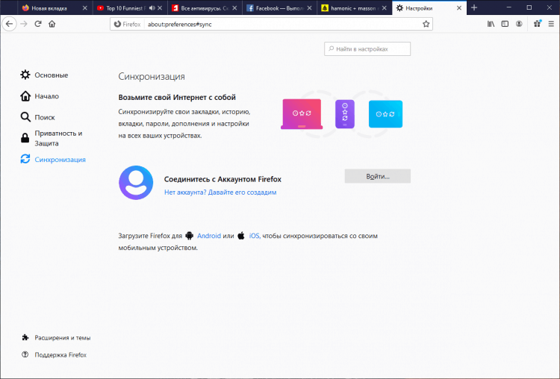The width and height of the screenshot is (560, 379).
Task: Open the Firefox Account toolbar icon
Action: pyautogui.click(x=518, y=24)
